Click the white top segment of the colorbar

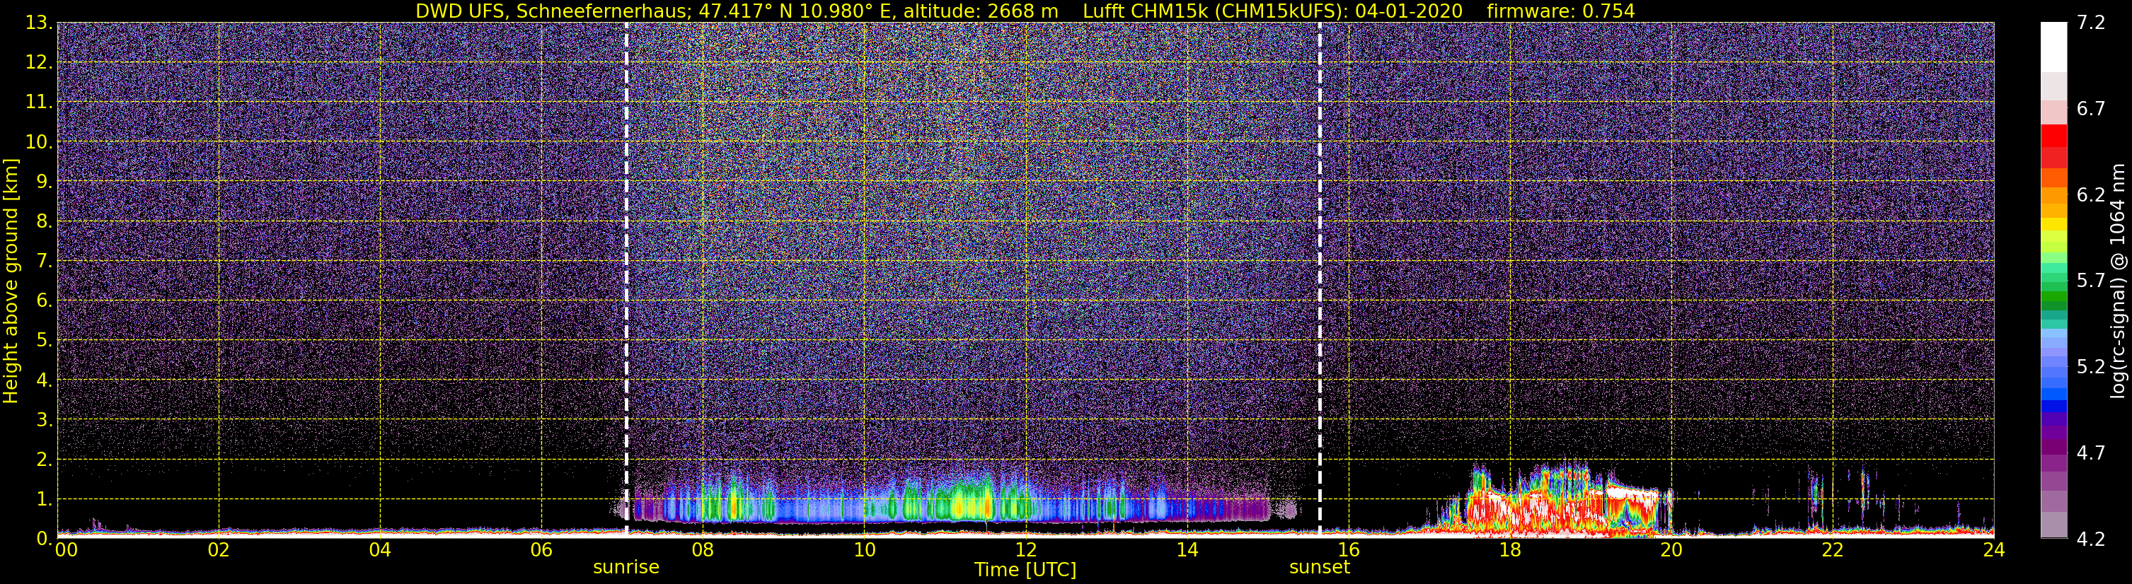[2053, 47]
